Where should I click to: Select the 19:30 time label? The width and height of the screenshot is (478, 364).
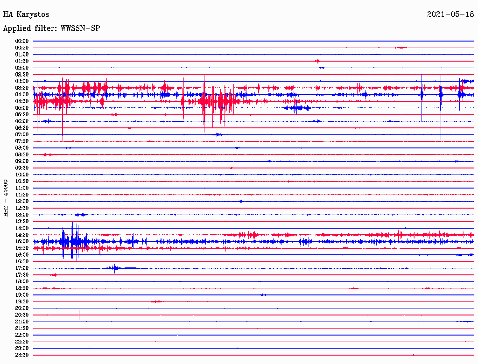[x=22, y=301]
